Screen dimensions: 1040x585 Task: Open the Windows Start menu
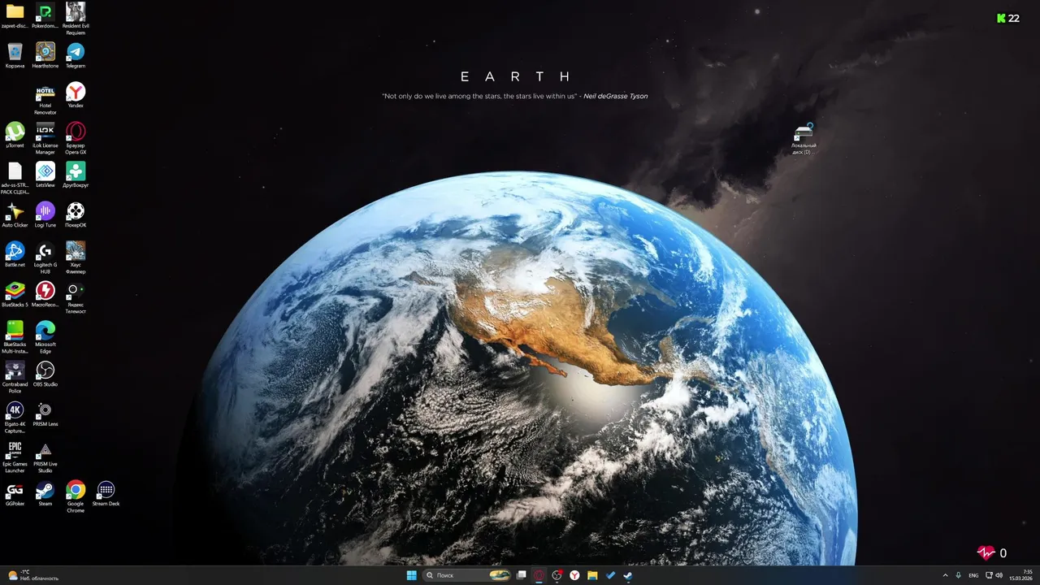click(x=411, y=575)
